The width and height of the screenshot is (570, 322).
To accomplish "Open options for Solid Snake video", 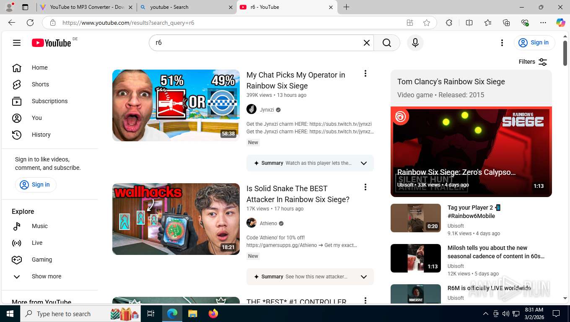I will [x=365, y=187].
